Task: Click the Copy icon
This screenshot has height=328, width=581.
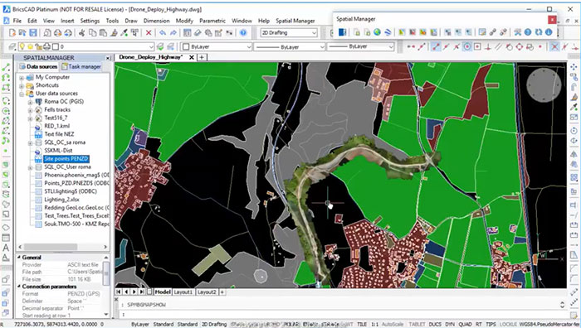Action: pos(93,33)
